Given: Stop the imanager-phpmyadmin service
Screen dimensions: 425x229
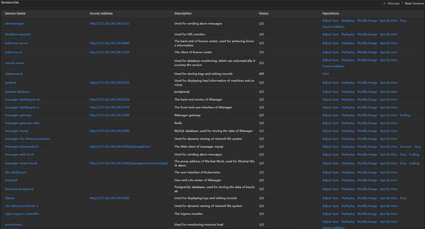Looking at the screenshot, I should (417, 147).
